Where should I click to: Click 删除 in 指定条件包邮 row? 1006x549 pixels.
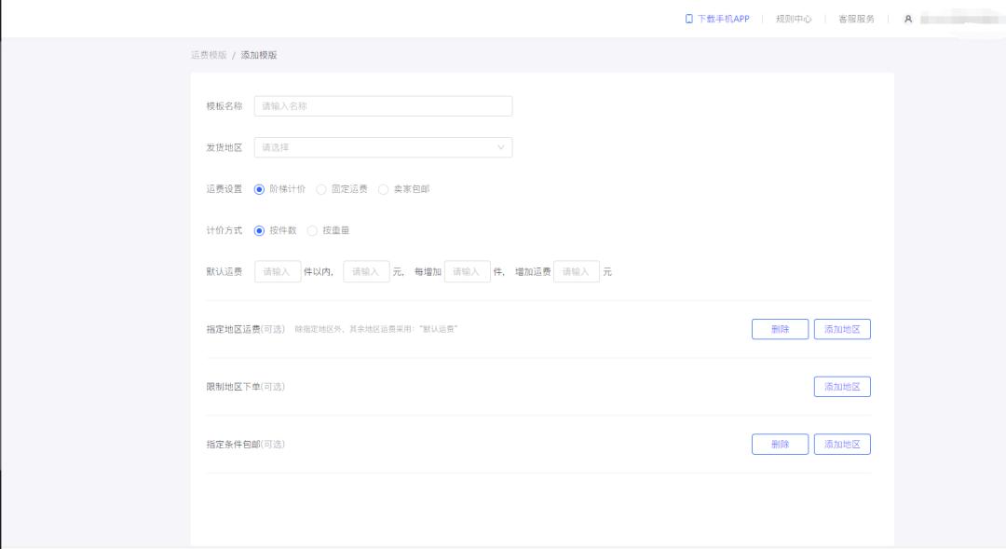(780, 445)
